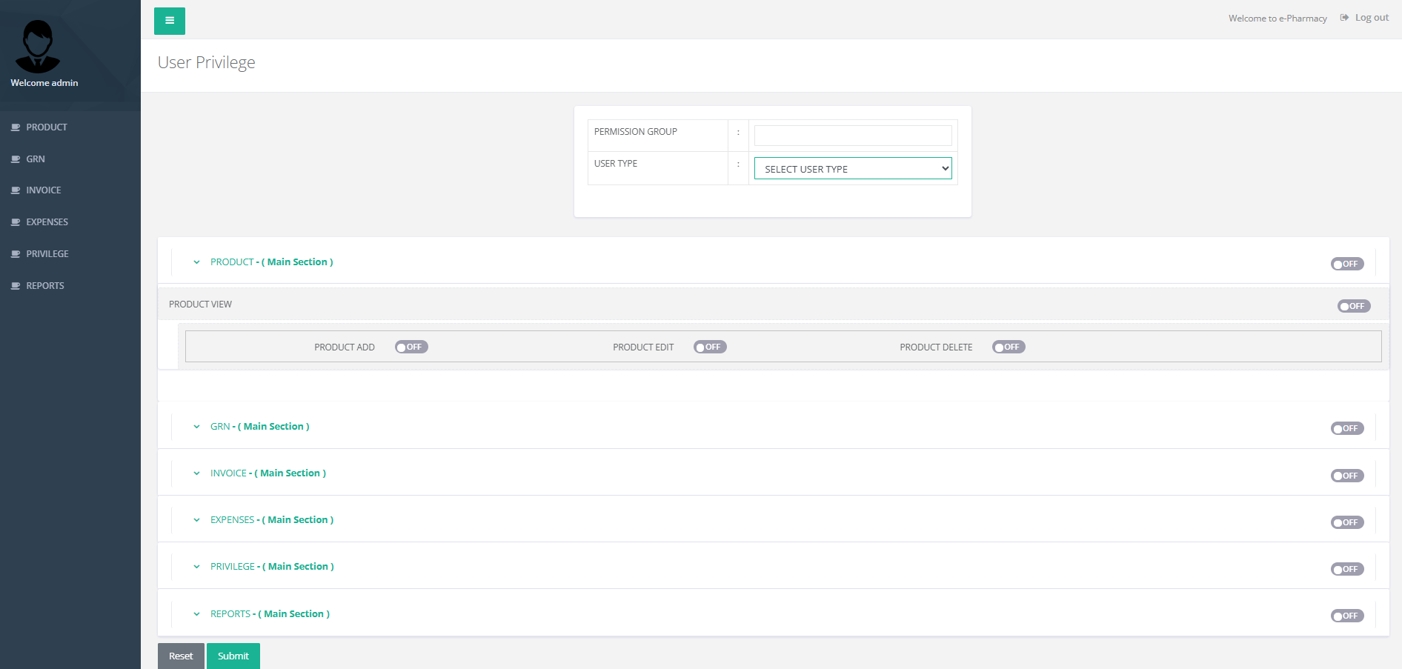1402x669 pixels.
Task: Open the SELECT USER TYPE dropdown
Action: (852, 168)
